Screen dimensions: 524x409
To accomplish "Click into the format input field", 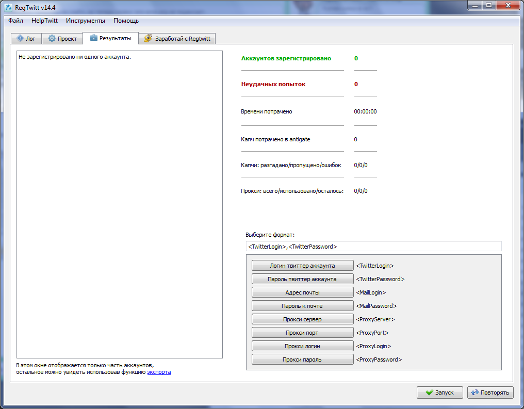I will [373, 246].
